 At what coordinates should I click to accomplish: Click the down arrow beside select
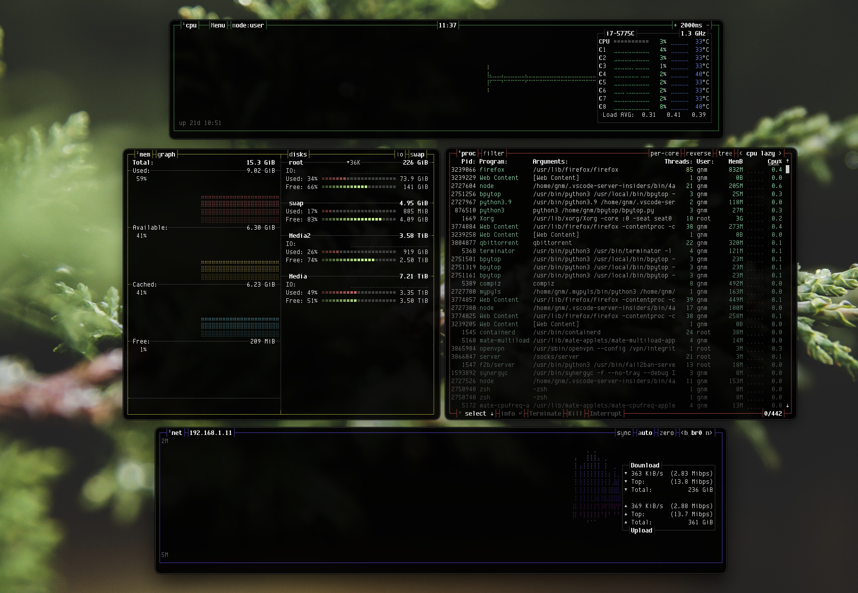click(490, 414)
